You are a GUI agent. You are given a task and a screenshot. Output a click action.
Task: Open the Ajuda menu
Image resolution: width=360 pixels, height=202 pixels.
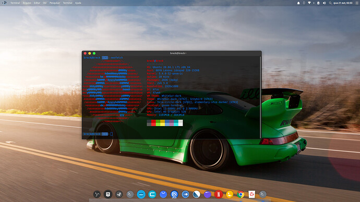click(78, 3)
